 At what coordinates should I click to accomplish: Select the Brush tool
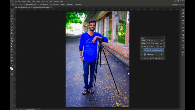[12, 30]
